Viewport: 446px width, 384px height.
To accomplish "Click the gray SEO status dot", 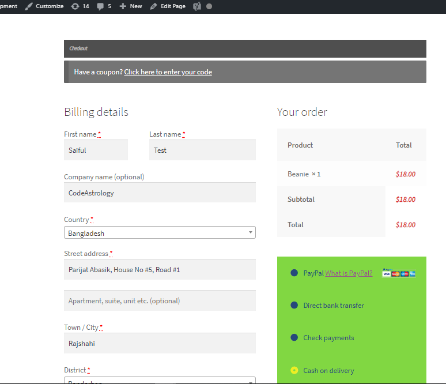I will pos(209,6).
